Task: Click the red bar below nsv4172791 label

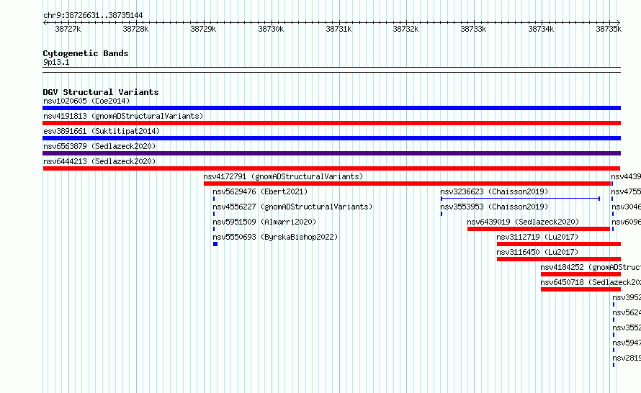Action: coord(407,184)
